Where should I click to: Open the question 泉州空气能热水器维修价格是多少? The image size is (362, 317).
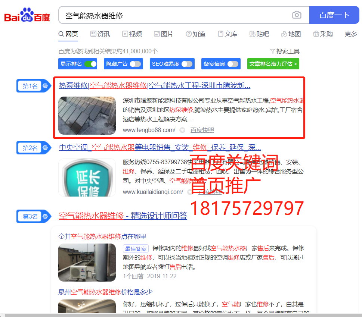pos(105,292)
